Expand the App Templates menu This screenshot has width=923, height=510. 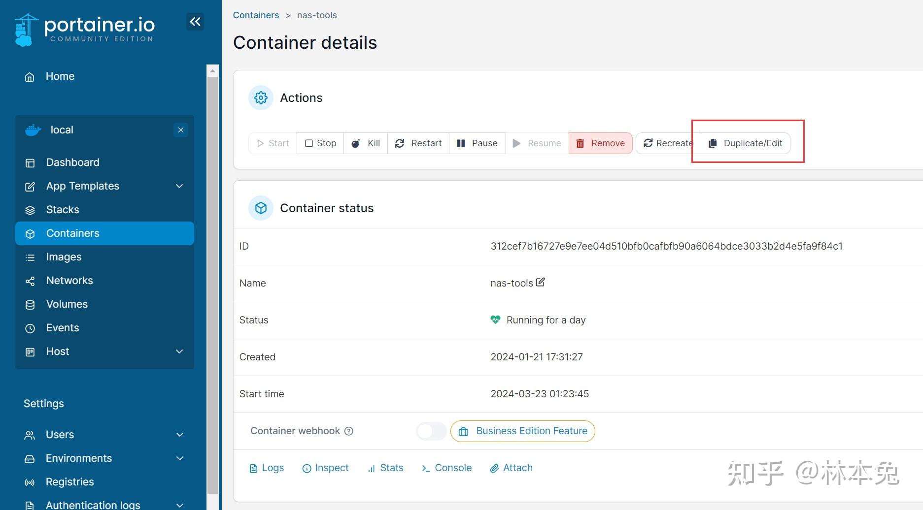(179, 186)
